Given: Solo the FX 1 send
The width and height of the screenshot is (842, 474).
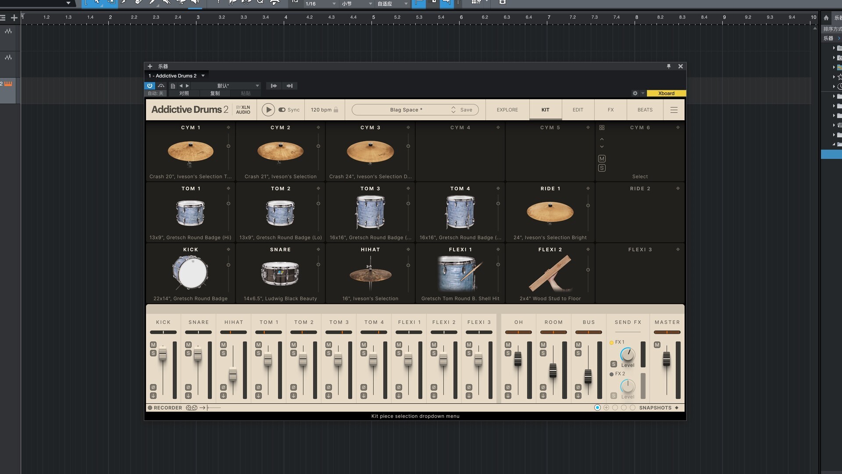Looking at the screenshot, I should [x=614, y=364].
